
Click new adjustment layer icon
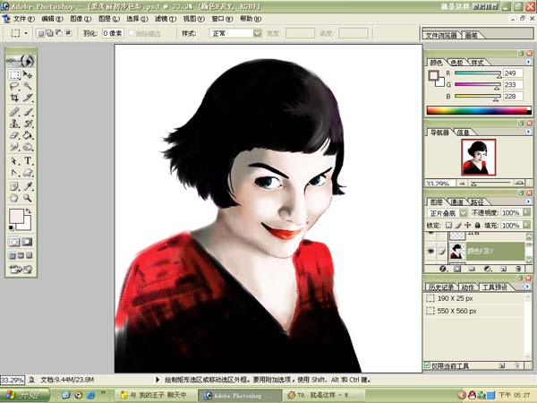coord(488,269)
